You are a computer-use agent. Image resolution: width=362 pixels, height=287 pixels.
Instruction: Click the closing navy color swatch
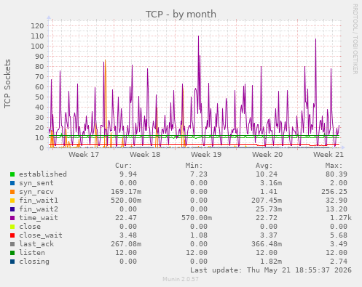[12, 262]
